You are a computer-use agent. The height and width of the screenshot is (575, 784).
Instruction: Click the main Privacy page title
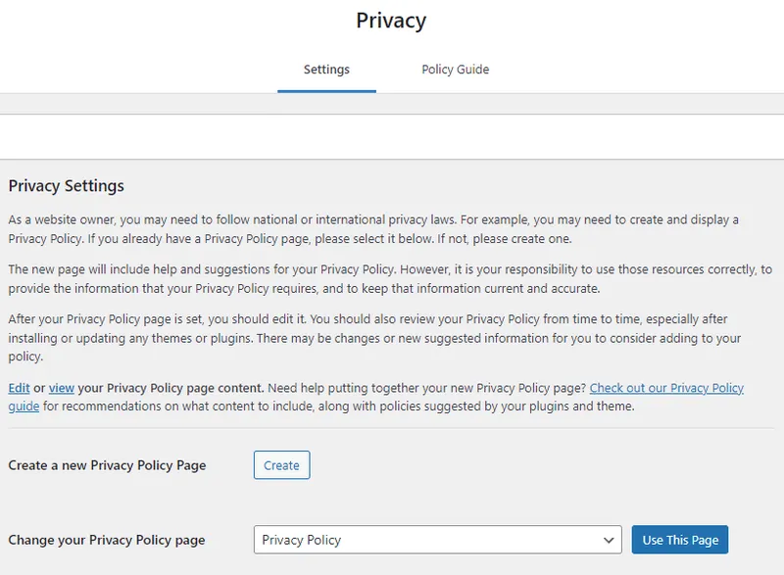click(x=391, y=21)
